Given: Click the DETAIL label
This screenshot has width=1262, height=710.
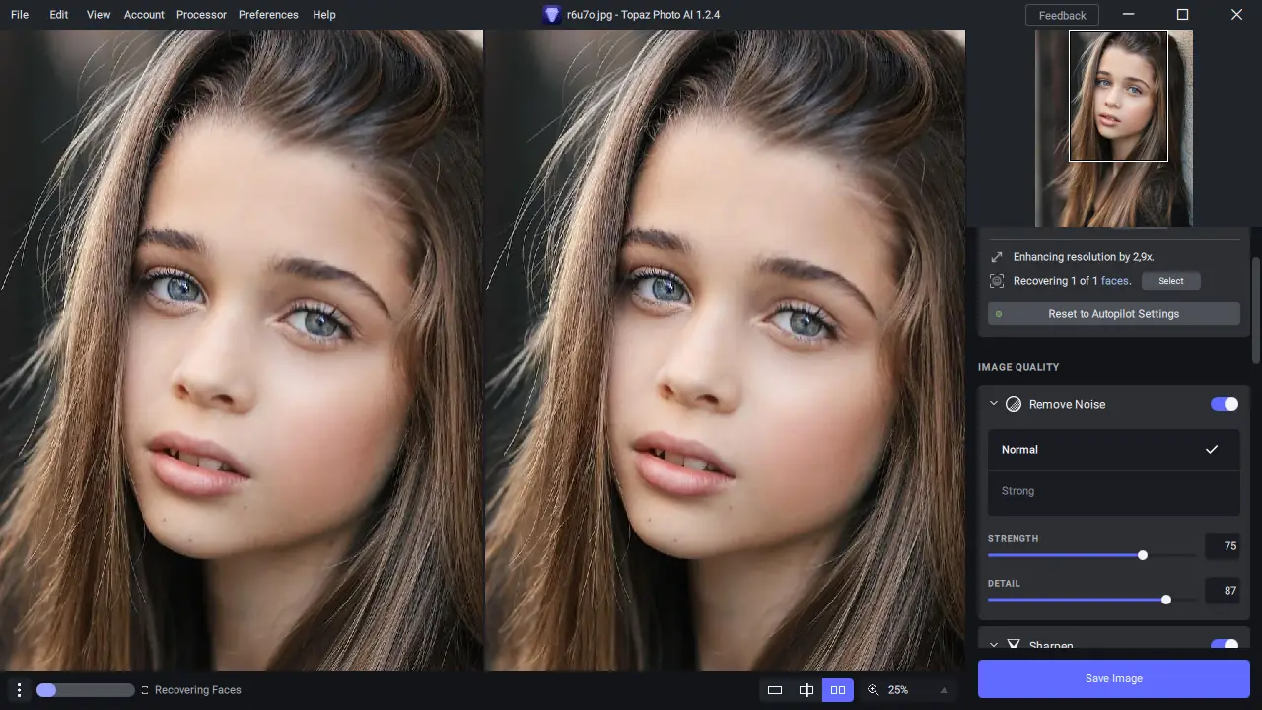Looking at the screenshot, I should pos(1004,584).
